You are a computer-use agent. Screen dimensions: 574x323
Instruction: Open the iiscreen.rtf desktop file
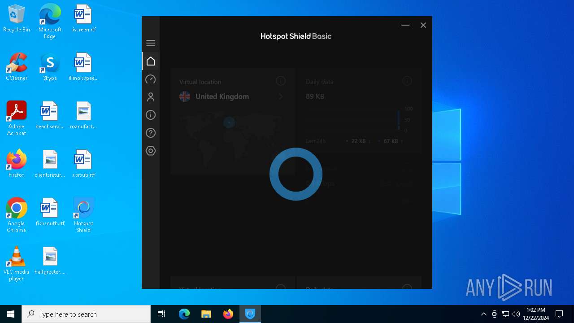(x=83, y=19)
